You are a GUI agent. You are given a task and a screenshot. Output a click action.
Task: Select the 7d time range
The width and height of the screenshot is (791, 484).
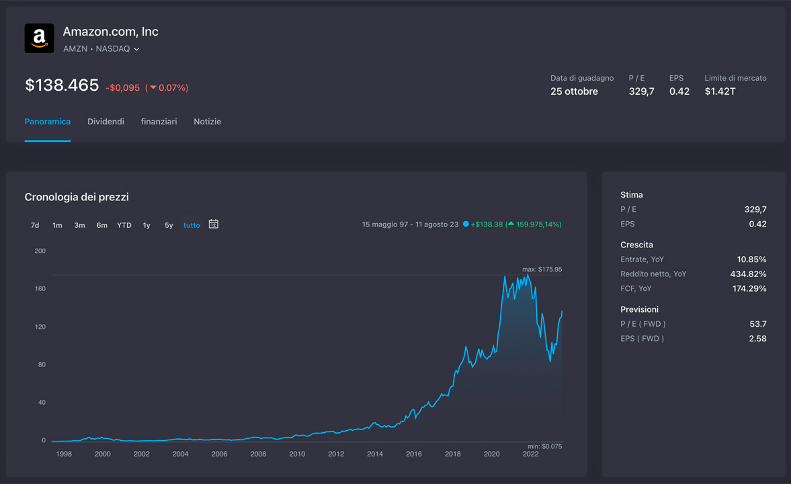tap(35, 225)
